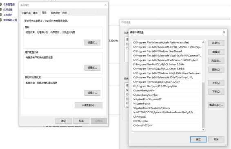Open 性能 section 设置(S) button
The height and width of the screenshot is (149, 231).
pyautogui.click(x=92, y=43)
